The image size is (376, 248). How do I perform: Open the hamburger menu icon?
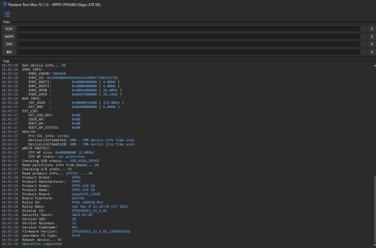tap(7, 14)
